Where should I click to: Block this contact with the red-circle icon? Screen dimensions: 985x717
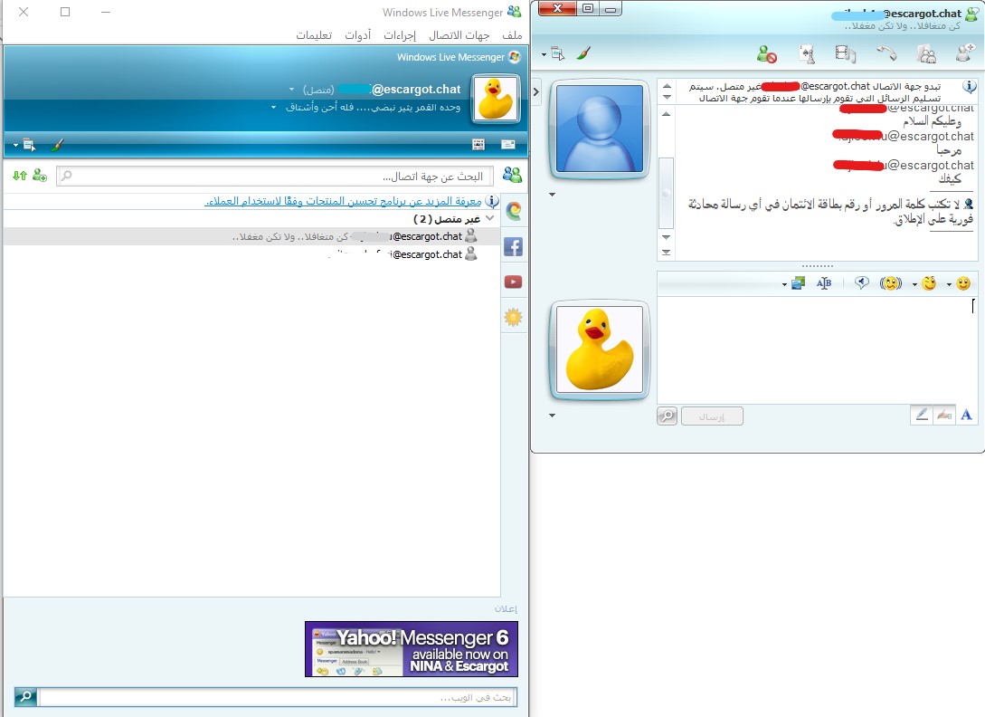click(766, 54)
